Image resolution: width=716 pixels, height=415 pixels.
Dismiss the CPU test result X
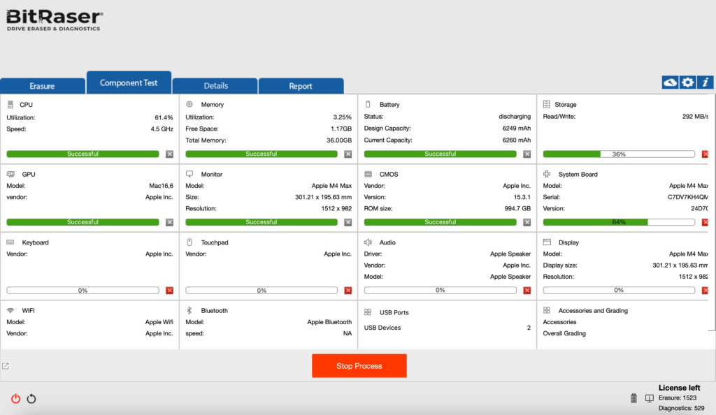(169, 154)
